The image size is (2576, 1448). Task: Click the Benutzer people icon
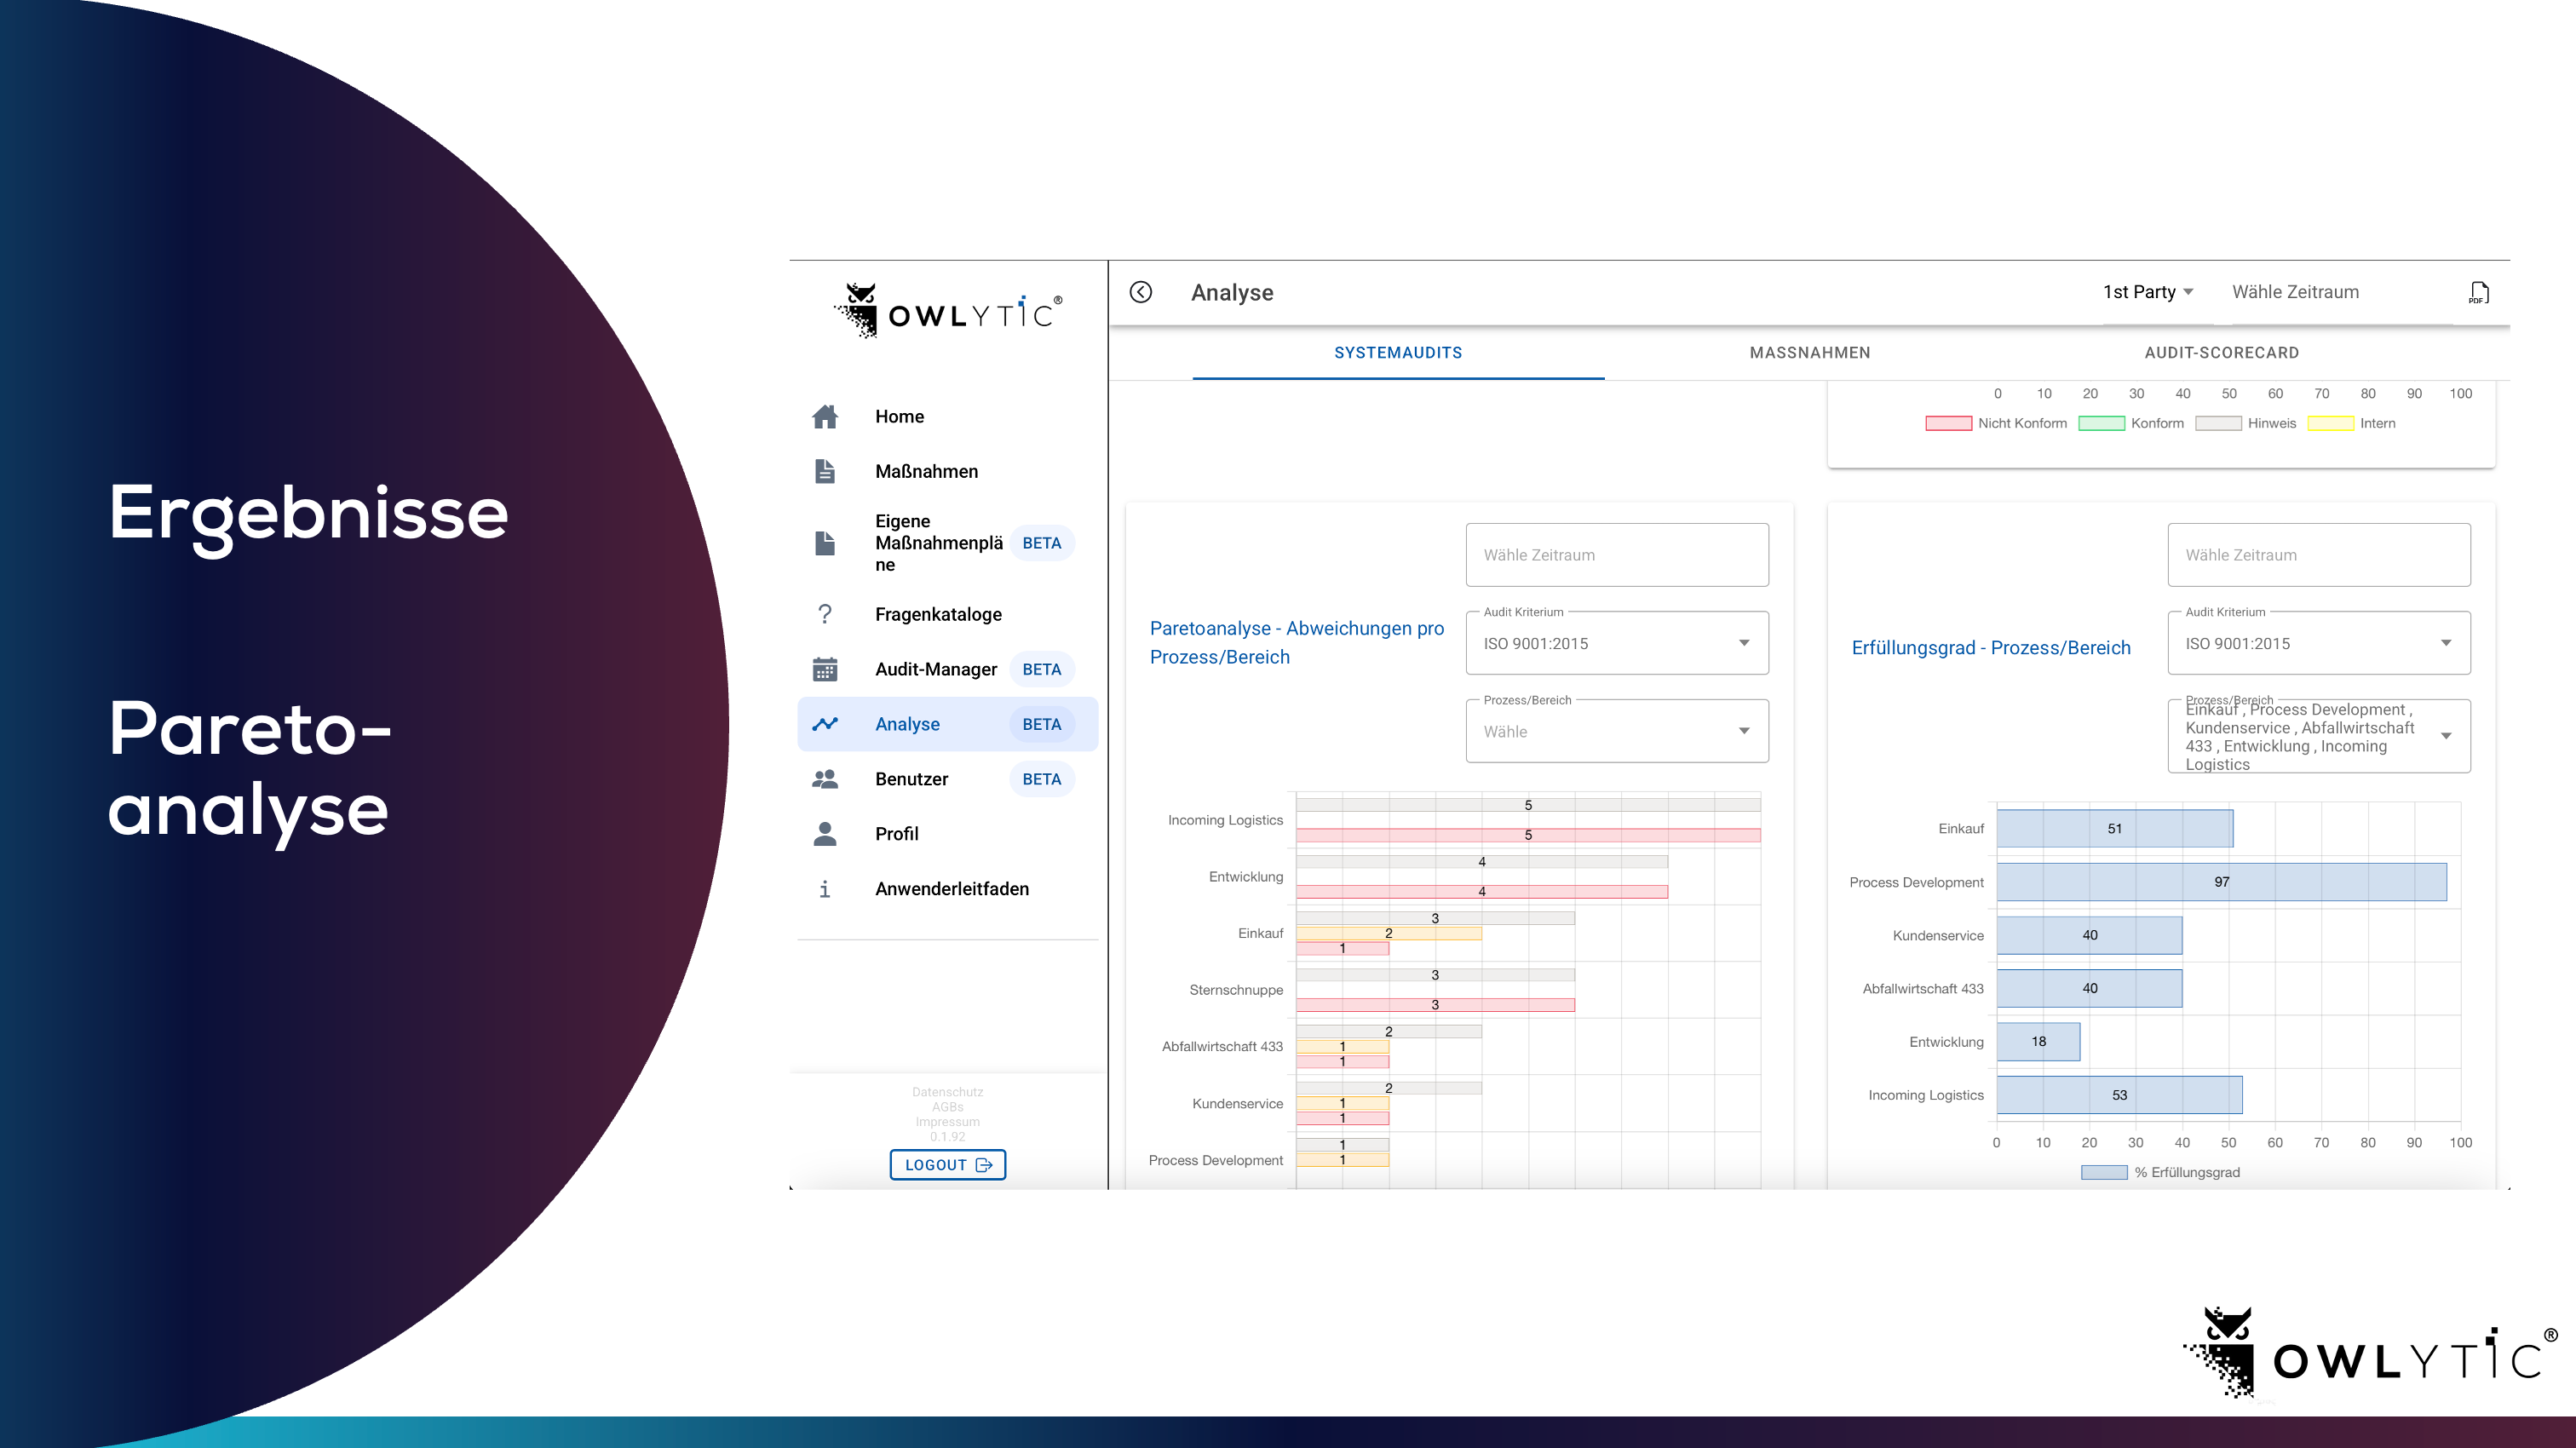(x=824, y=779)
